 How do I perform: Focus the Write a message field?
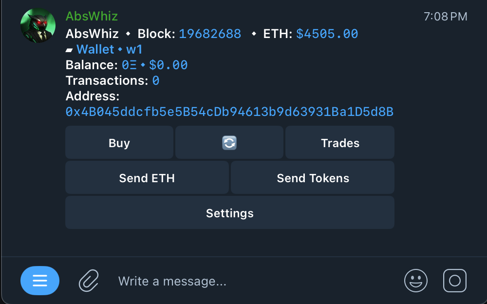pos(243,281)
